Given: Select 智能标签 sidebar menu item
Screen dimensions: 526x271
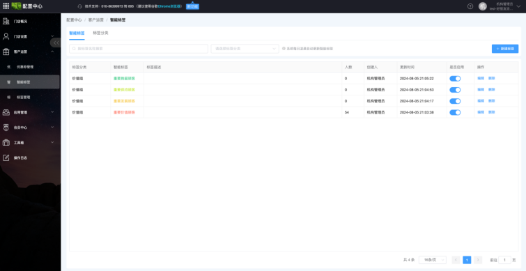Looking at the screenshot, I should [x=30, y=82].
